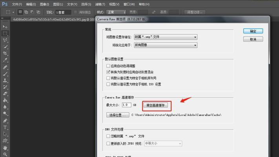Select the Horizontal Type tool
279x157 pixels.
(x=5, y=127)
